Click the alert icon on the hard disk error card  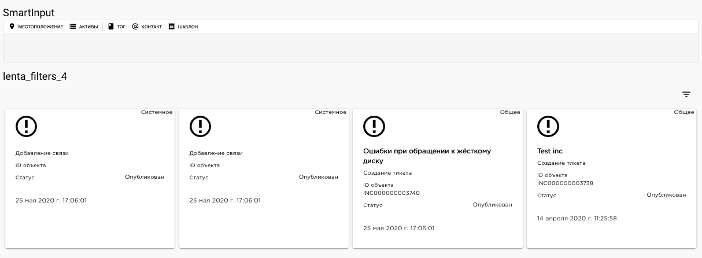coord(374,126)
